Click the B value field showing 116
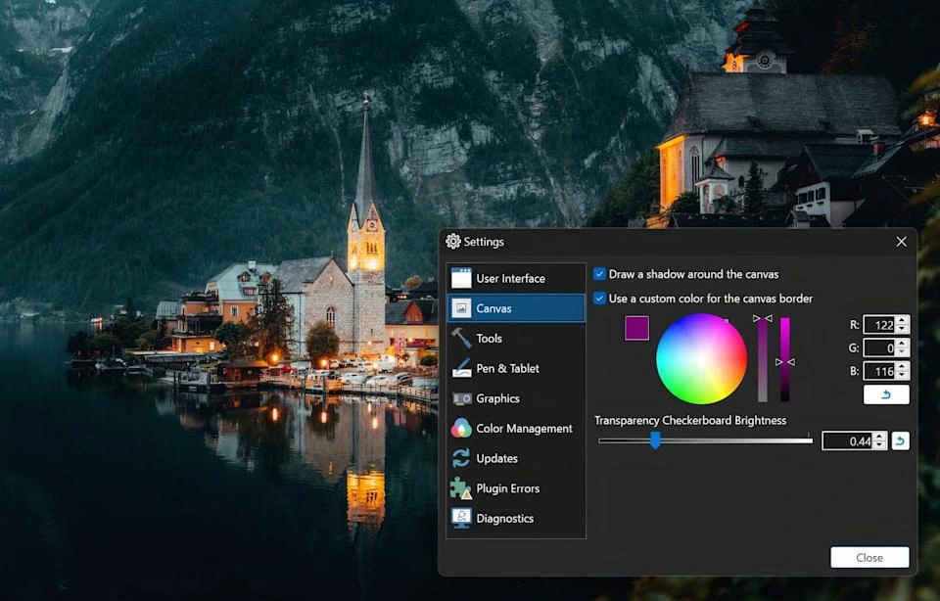The height and width of the screenshot is (601, 940). tap(880, 371)
